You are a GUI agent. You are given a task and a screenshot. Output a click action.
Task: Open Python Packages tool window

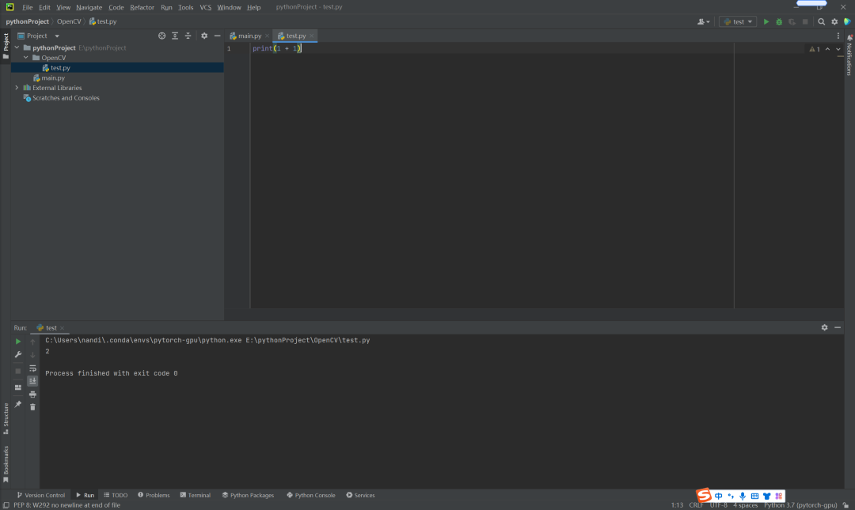click(x=248, y=495)
